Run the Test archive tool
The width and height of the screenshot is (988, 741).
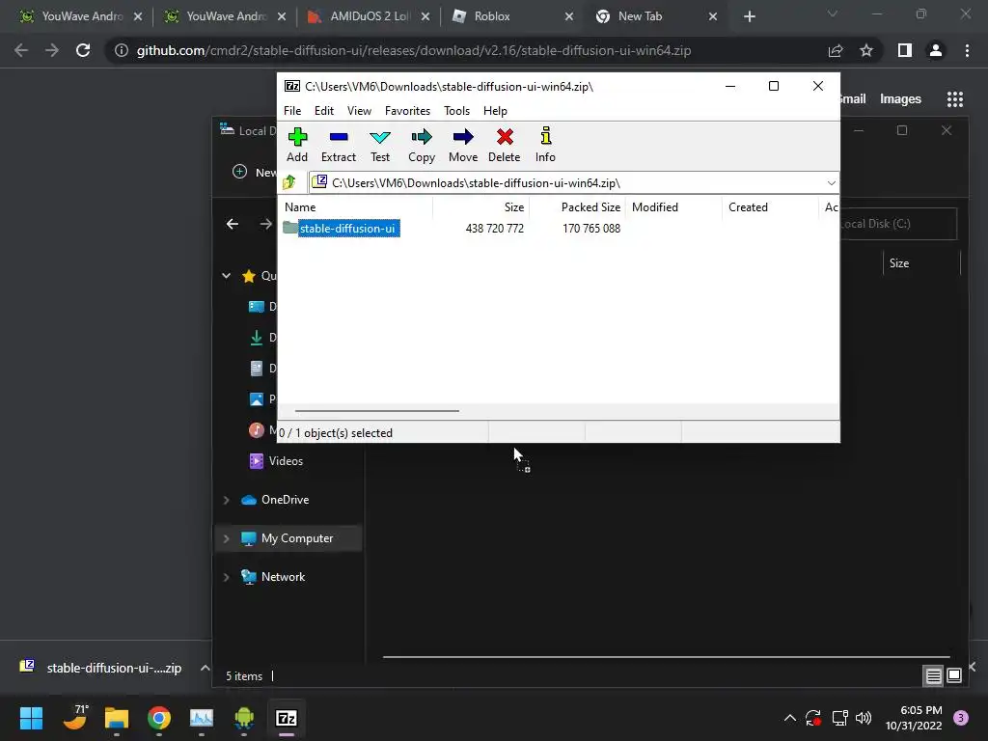(380, 145)
